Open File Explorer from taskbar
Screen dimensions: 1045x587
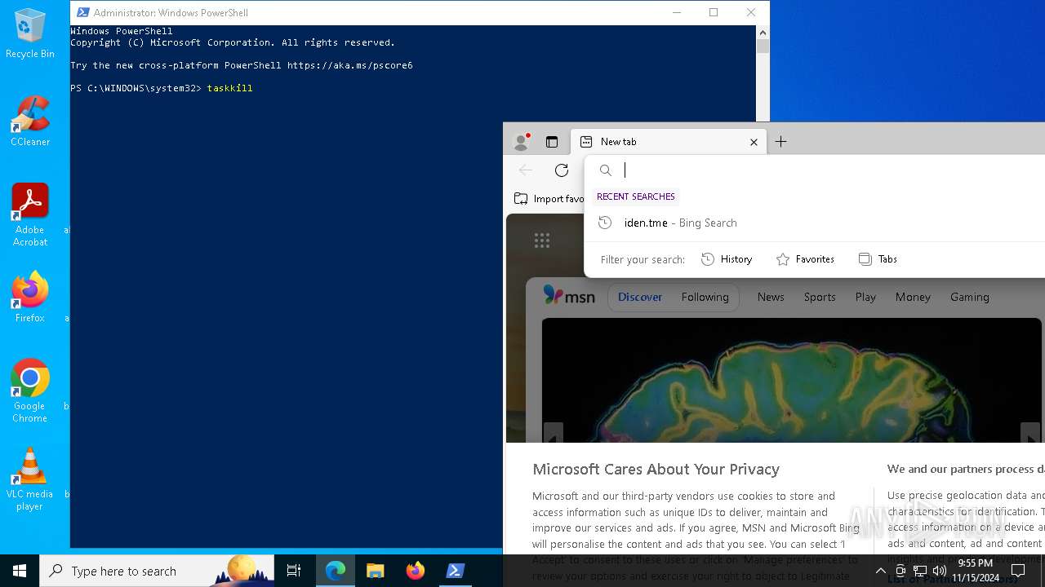(x=375, y=571)
